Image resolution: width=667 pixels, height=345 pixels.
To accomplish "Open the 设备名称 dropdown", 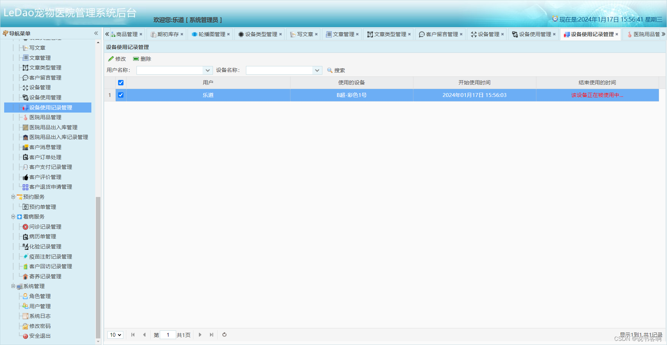I will click(x=316, y=70).
